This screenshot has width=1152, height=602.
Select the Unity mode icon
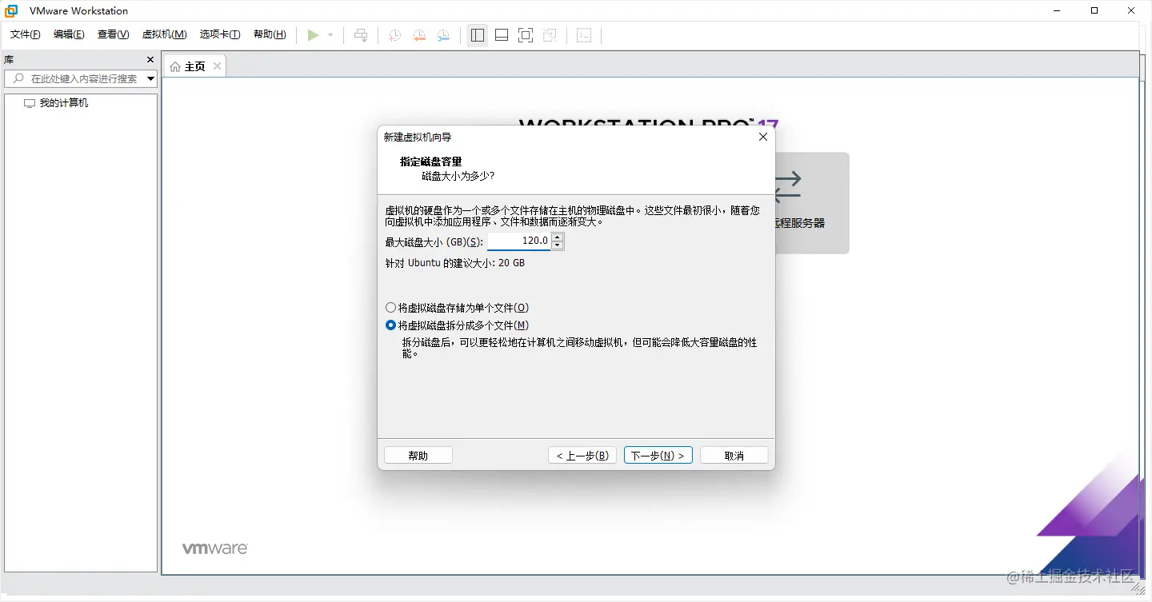[549, 34]
